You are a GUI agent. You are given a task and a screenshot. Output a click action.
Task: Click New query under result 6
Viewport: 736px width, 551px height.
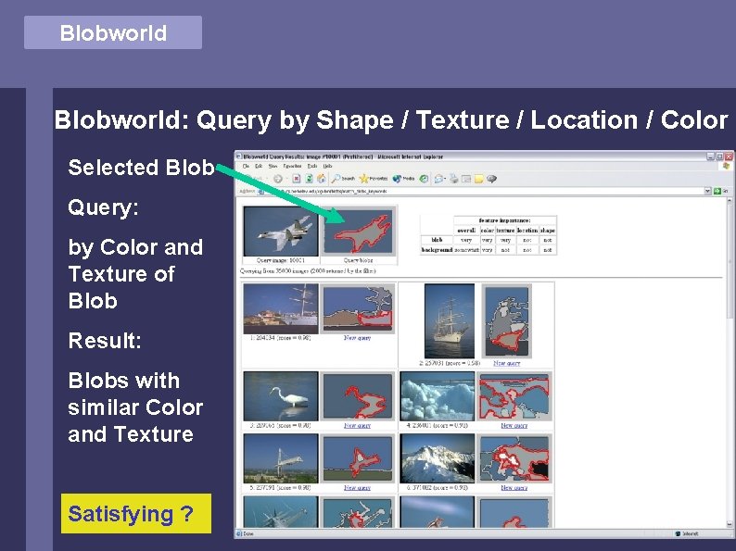click(x=514, y=488)
